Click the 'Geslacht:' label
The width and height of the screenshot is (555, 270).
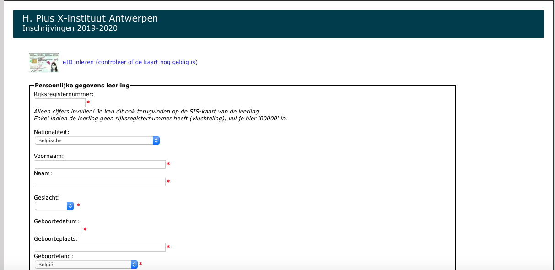[x=47, y=197]
